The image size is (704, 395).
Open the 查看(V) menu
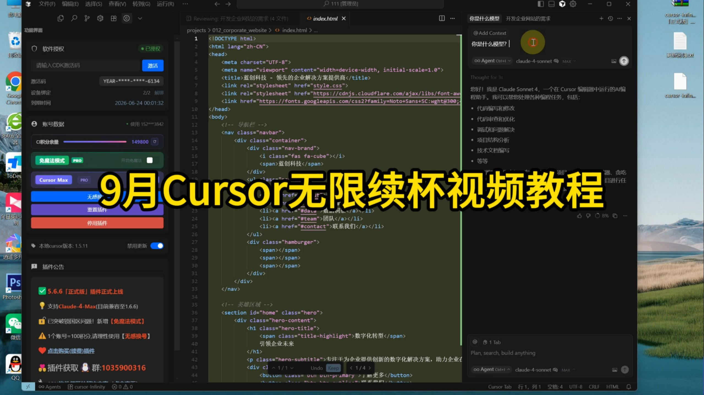(117, 4)
